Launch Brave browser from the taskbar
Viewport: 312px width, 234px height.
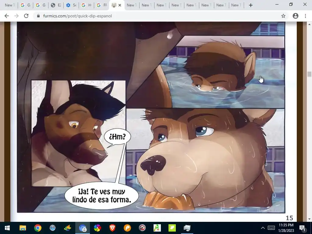coord(112,228)
